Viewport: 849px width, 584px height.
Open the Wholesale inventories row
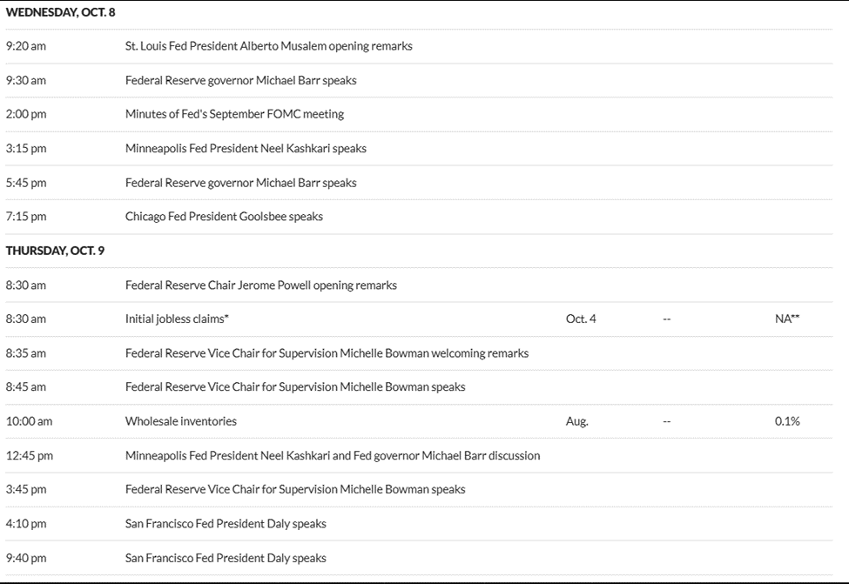click(x=182, y=421)
